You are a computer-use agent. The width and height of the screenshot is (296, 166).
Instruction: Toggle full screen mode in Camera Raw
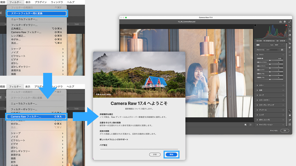click(x=289, y=22)
